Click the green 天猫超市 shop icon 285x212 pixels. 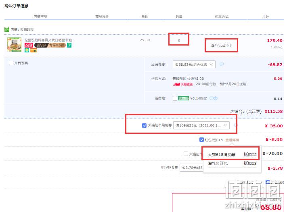click(x=6, y=29)
